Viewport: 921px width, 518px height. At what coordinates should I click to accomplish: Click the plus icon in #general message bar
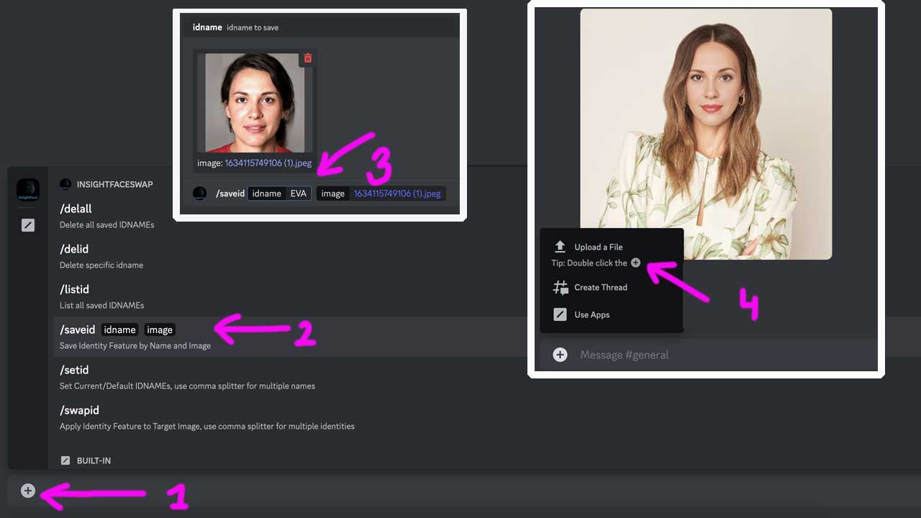click(x=561, y=354)
